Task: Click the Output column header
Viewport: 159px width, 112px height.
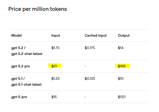Action: click(124, 35)
